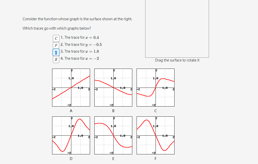This screenshot has width=258, height=164.
Task: Select graph C thumbnail
Action: (x=155, y=87)
